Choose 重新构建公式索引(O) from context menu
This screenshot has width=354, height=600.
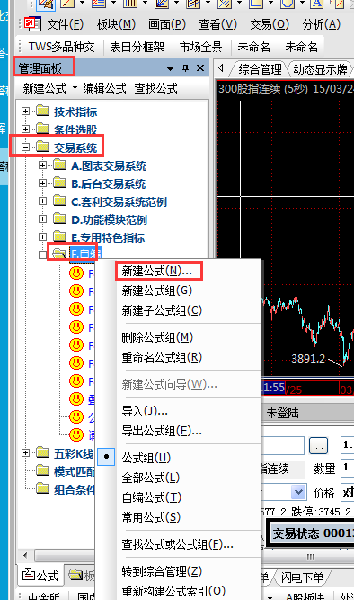pos(173,591)
